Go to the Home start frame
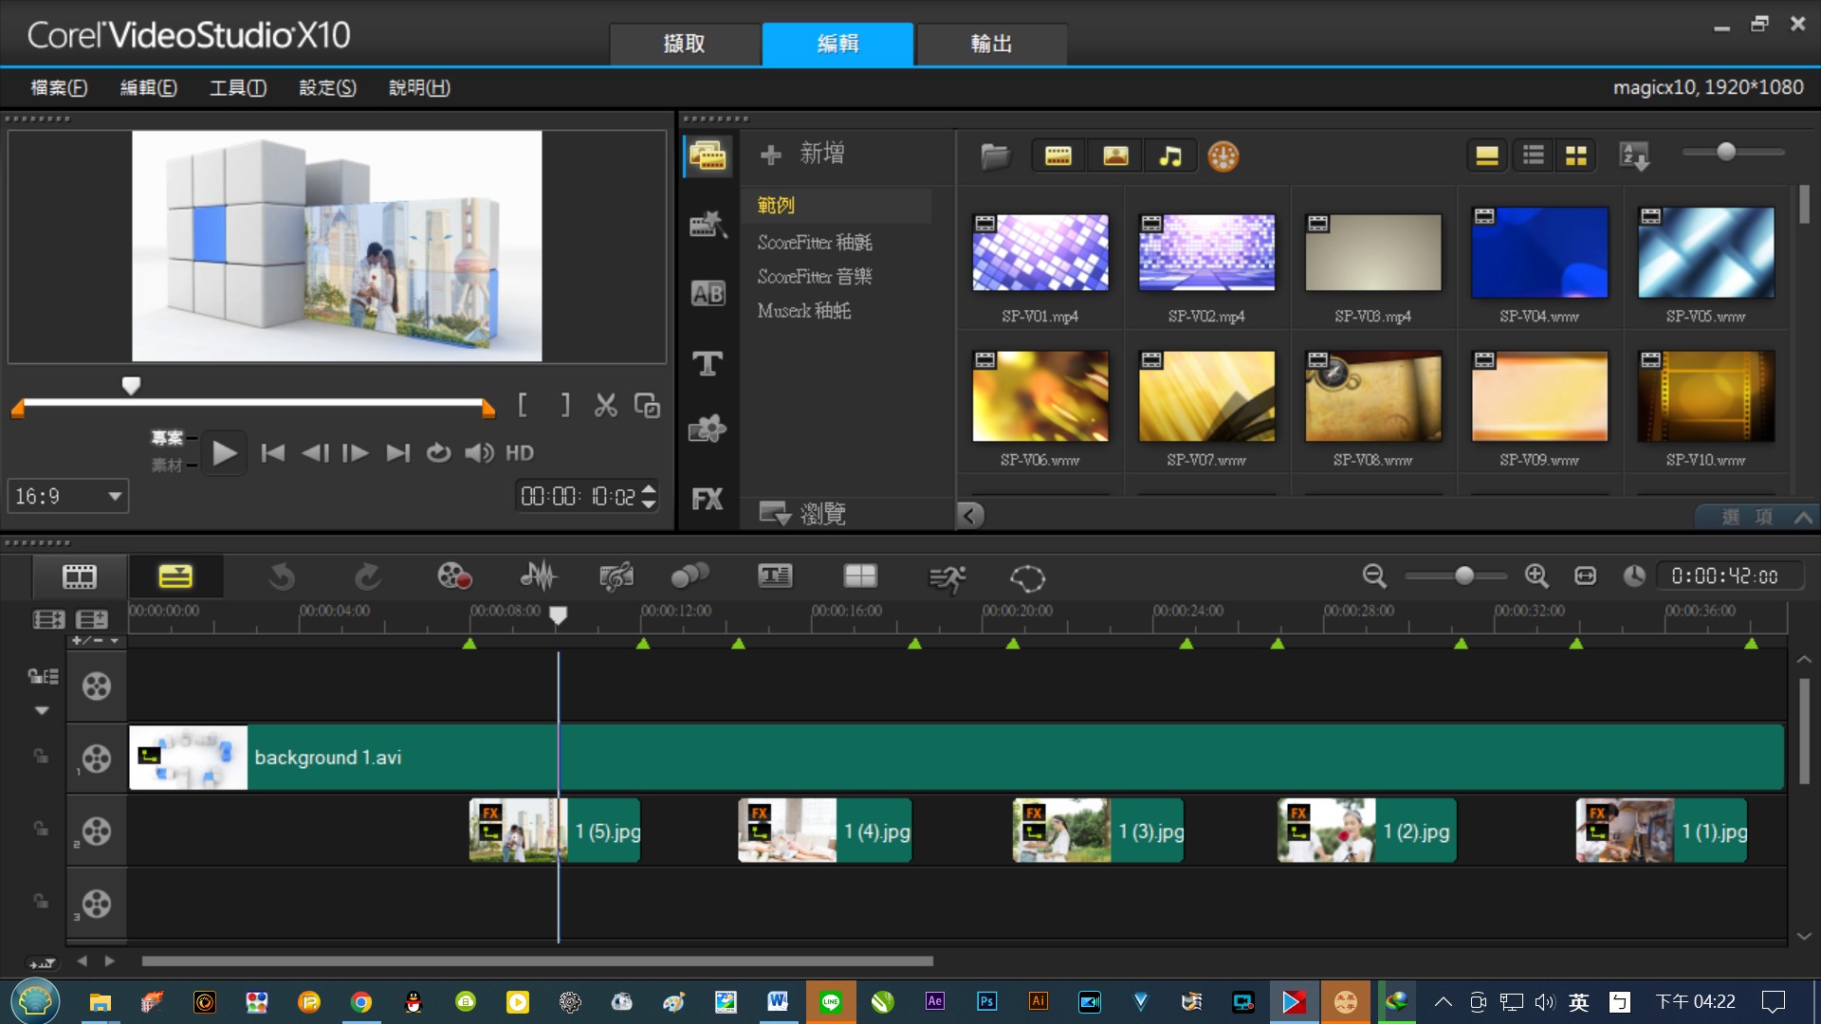 273,453
